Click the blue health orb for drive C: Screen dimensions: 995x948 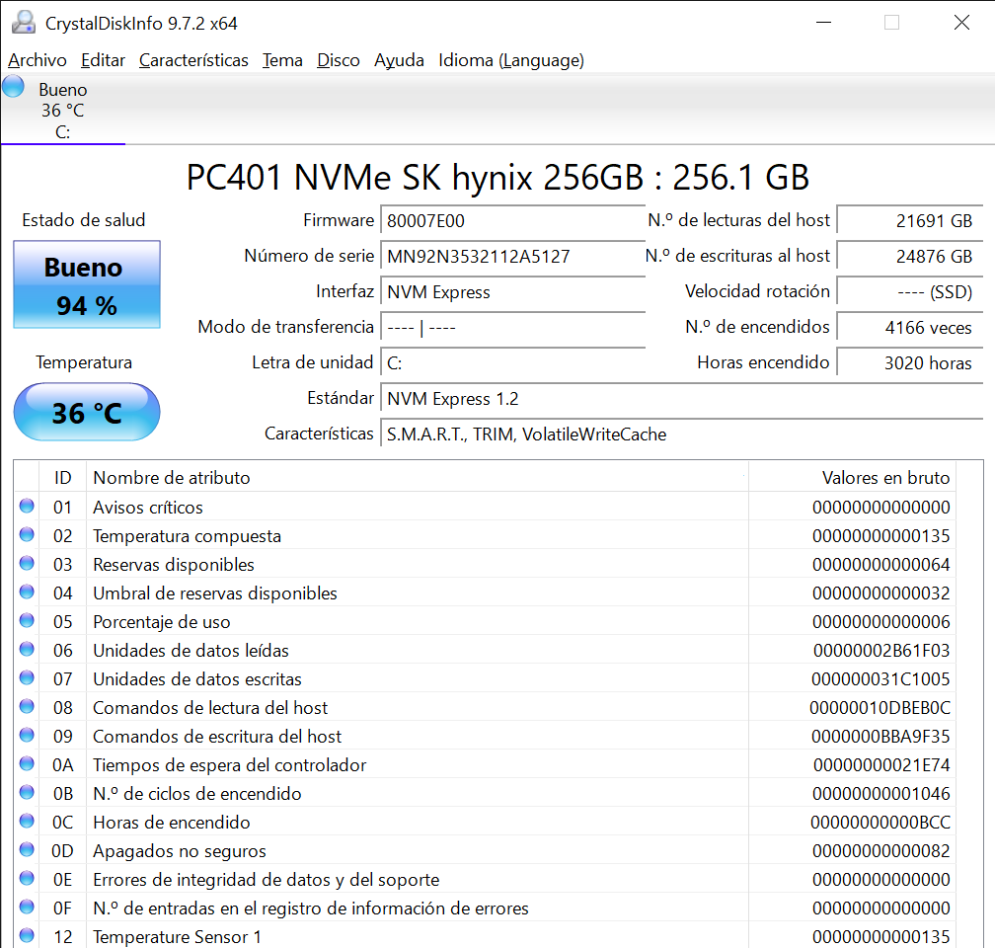point(14,86)
